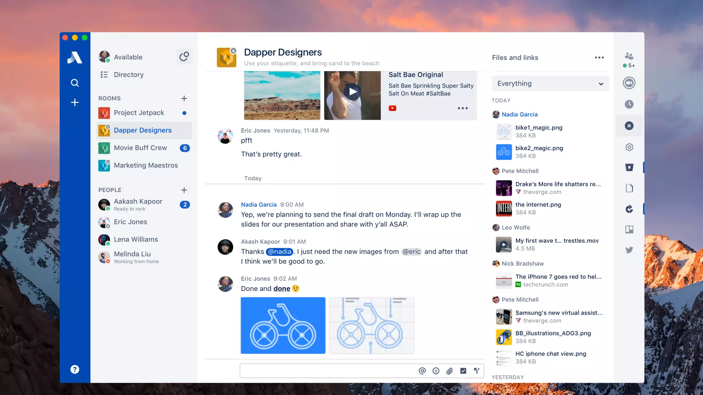Start video call from right rail

click(629, 83)
